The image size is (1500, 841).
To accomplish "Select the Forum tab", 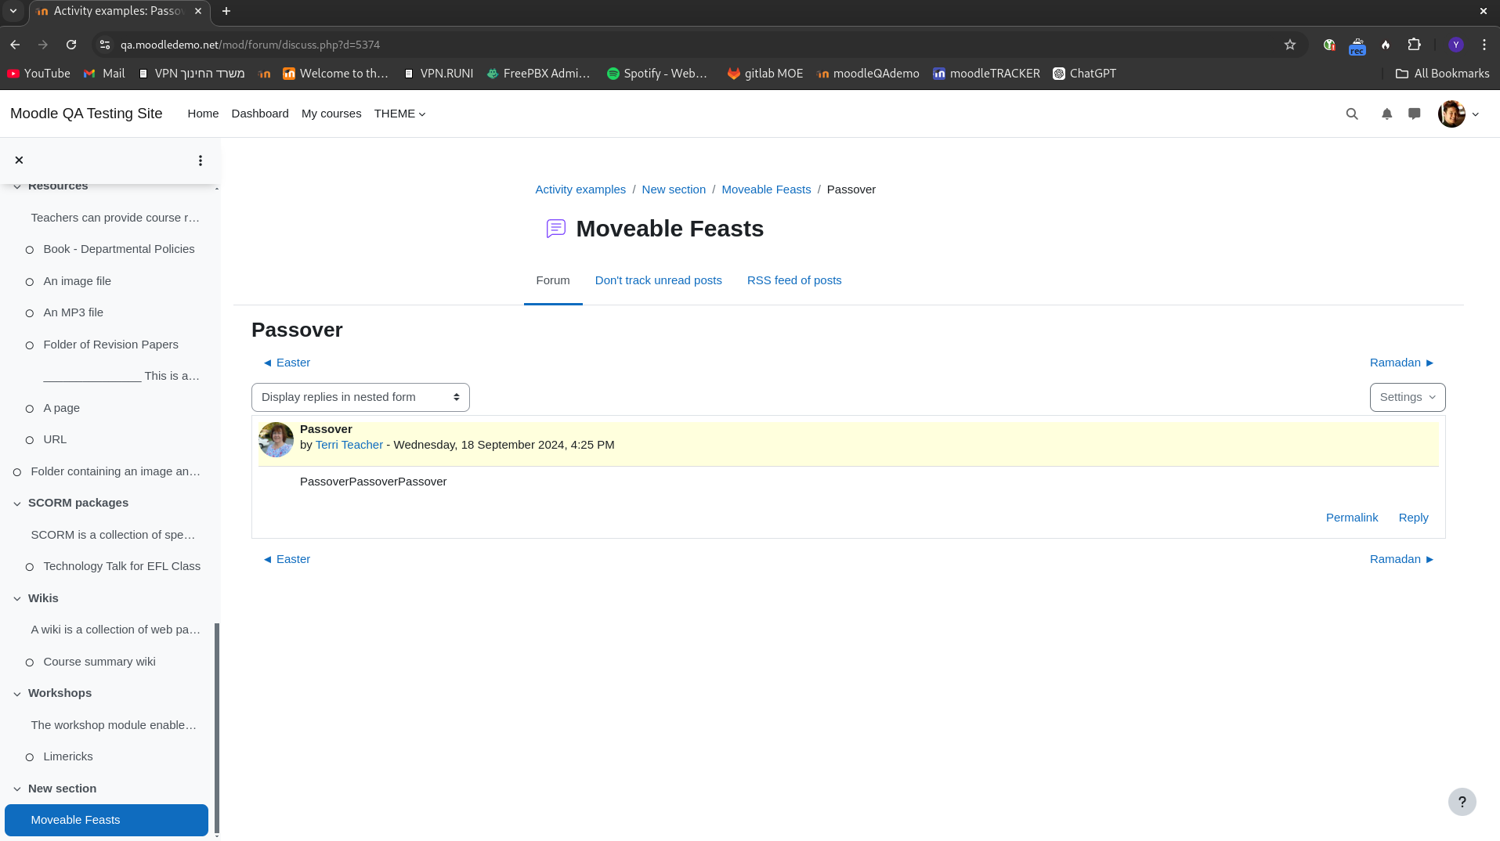I will (553, 280).
